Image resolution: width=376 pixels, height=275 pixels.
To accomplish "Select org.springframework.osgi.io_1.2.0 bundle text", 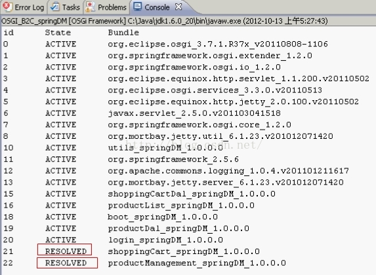I will coord(194,67).
